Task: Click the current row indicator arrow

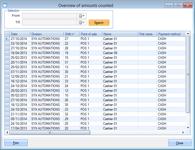Action: coord(7,39)
